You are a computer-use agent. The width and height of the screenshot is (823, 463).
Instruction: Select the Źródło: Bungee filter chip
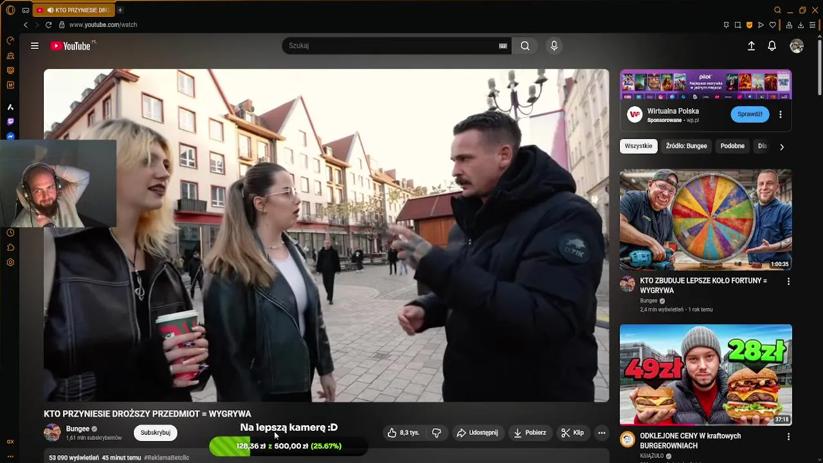point(686,146)
